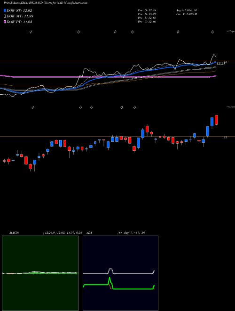The image size is (235, 311).
Task: Click the white DOW MT legend swatch
Action: point(5,16)
